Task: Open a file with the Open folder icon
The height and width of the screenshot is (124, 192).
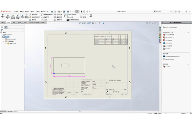Action: pyautogui.click(x=59, y=12)
